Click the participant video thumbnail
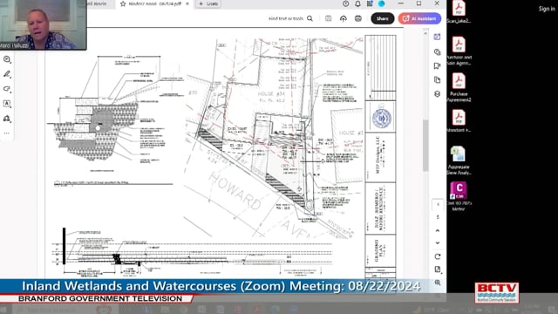 [43, 24]
